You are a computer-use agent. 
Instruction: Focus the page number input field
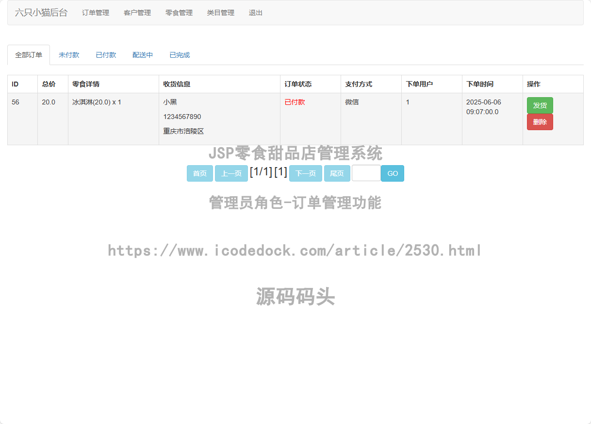coord(366,173)
